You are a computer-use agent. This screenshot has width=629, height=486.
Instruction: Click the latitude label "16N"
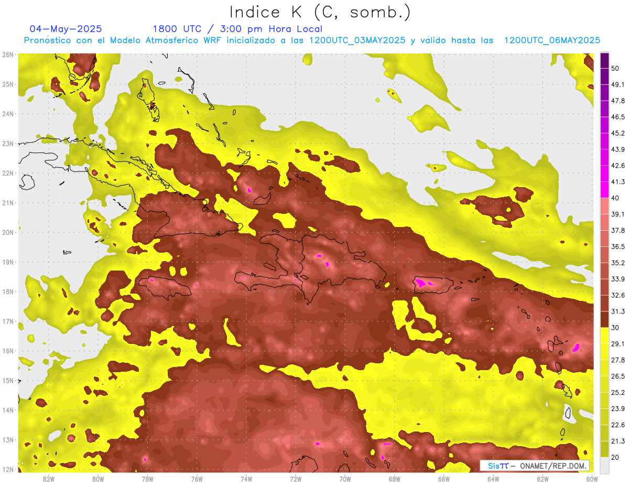pos(8,351)
